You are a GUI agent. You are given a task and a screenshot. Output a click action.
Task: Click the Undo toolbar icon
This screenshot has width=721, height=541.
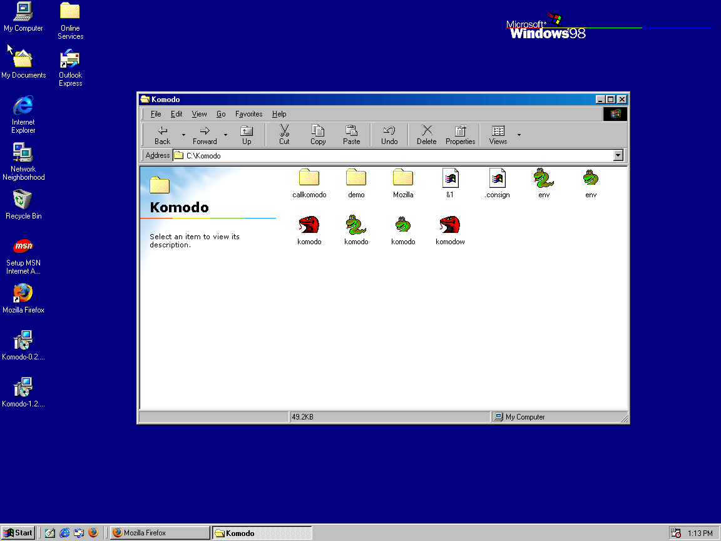(x=389, y=131)
